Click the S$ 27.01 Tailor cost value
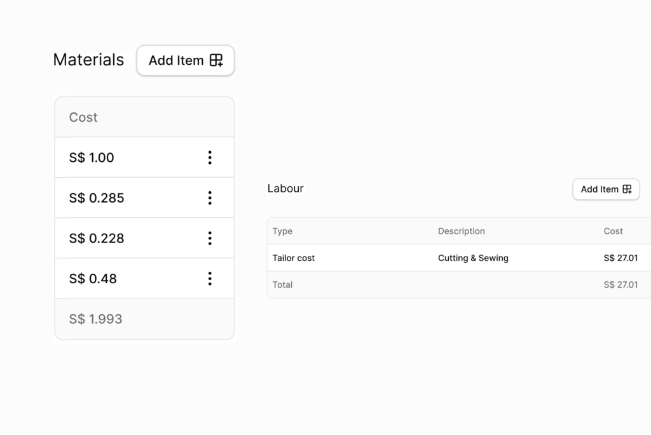The image size is (651, 435). 620,258
